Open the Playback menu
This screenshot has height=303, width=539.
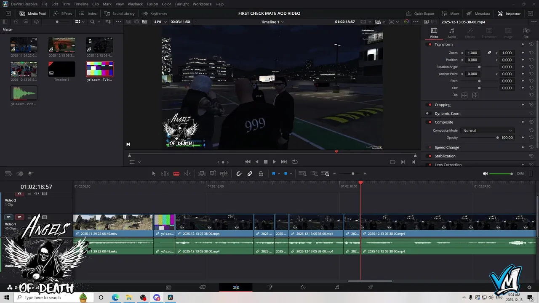point(135,4)
